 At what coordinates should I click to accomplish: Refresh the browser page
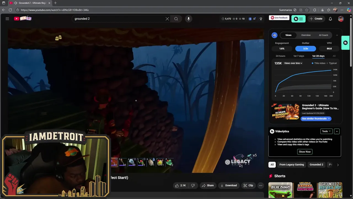click(10, 10)
